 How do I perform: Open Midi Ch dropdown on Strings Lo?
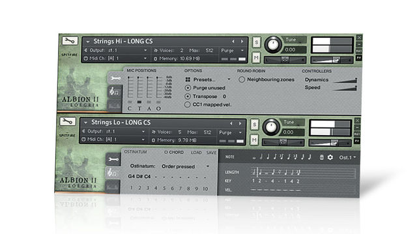tap(143, 139)
